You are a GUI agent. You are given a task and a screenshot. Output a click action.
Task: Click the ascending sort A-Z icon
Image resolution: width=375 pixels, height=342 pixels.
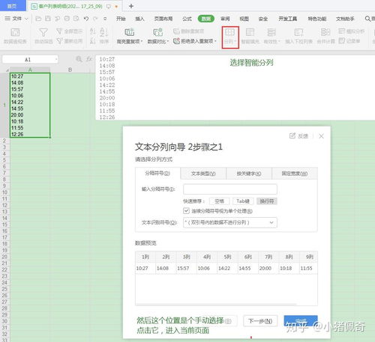(93, 31)
